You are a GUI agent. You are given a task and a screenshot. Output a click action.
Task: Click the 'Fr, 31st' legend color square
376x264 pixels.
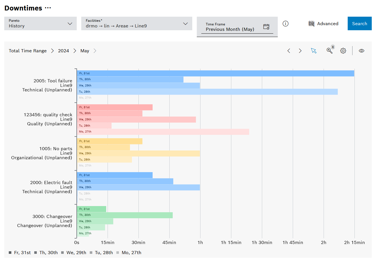pyautogui.click(x=10, y=252)
